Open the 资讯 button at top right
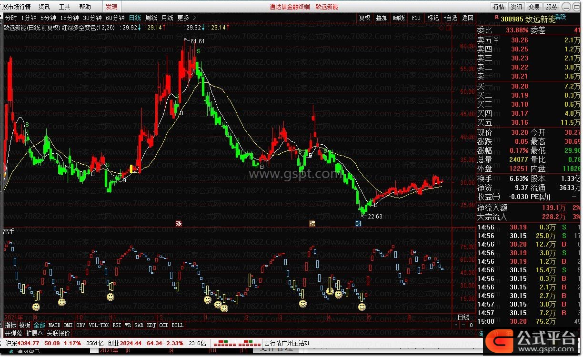 (516, 7)
